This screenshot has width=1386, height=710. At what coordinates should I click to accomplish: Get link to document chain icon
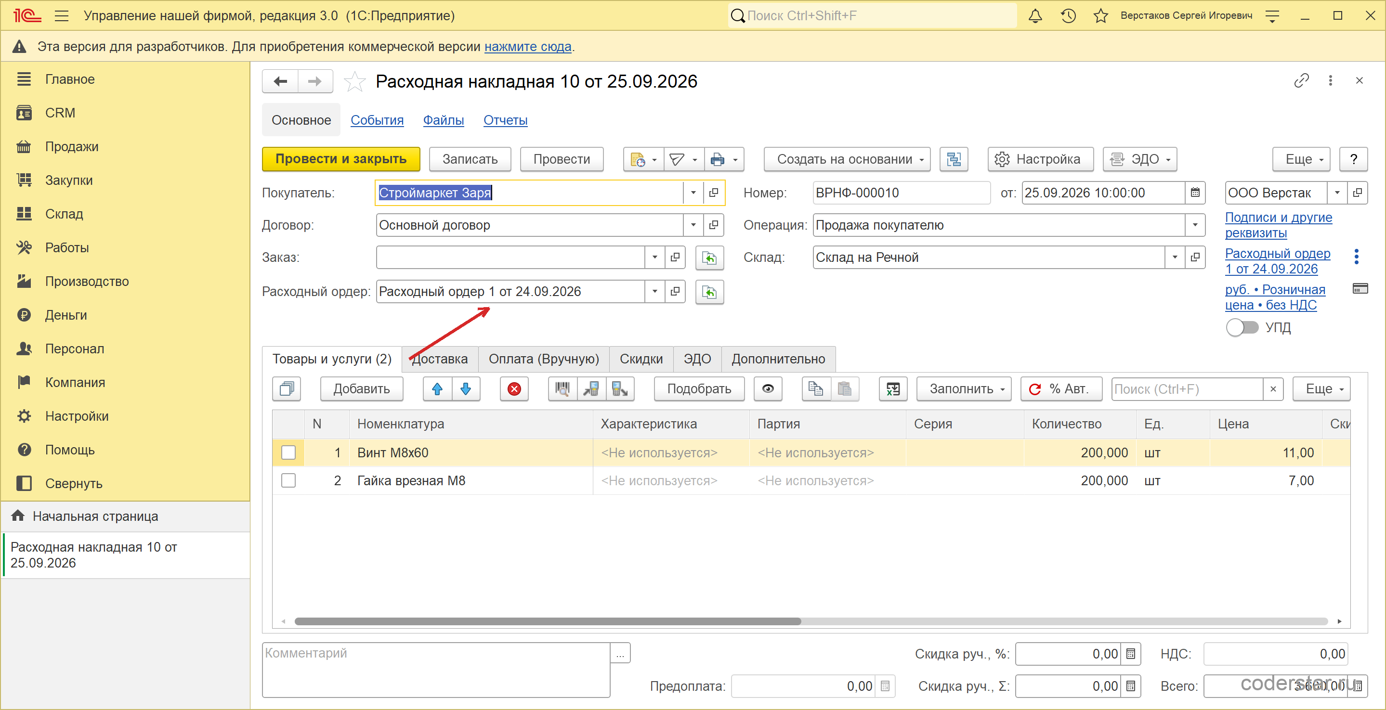(1301, 81)
